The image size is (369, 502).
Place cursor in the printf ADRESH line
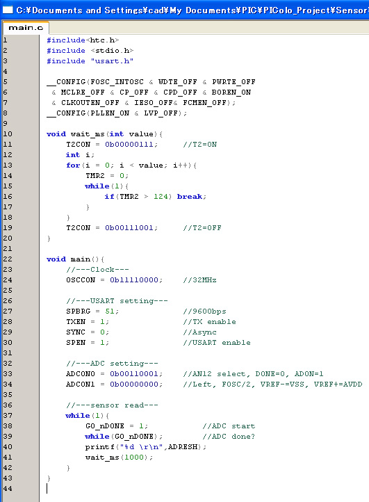click(146, 446)
